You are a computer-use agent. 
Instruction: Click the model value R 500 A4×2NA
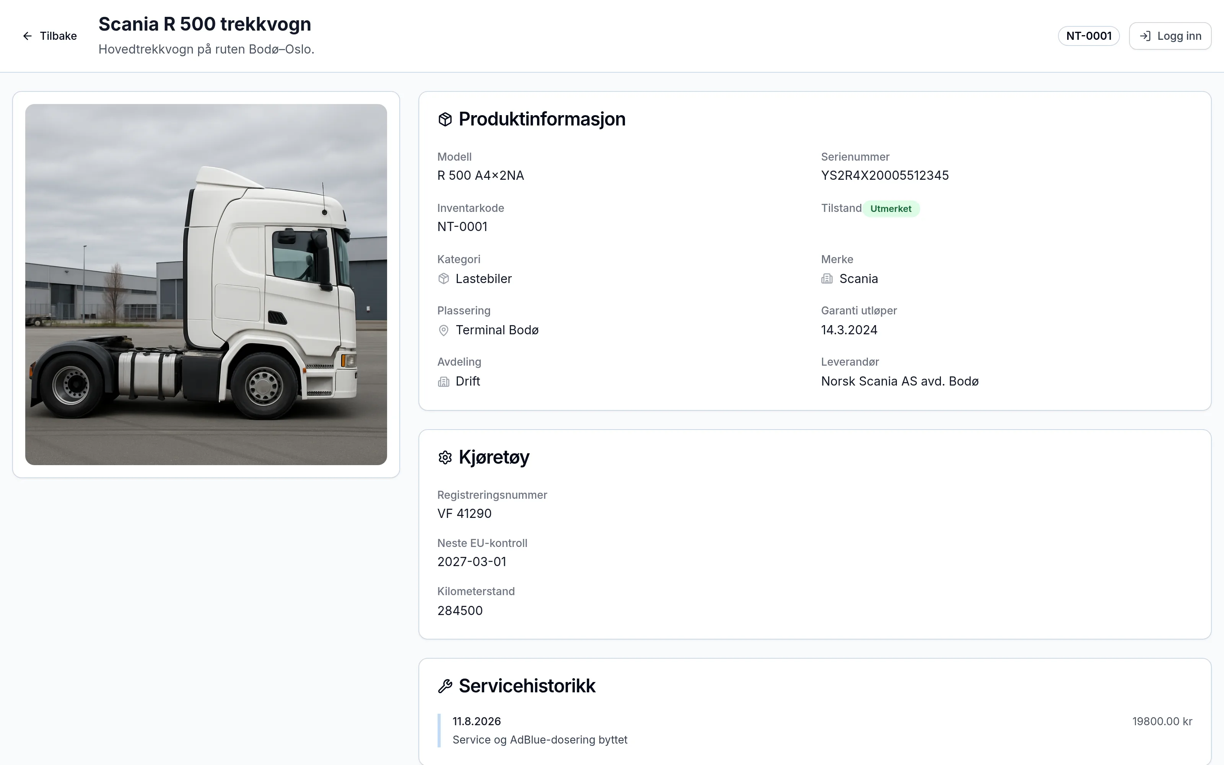click(480, 176)
